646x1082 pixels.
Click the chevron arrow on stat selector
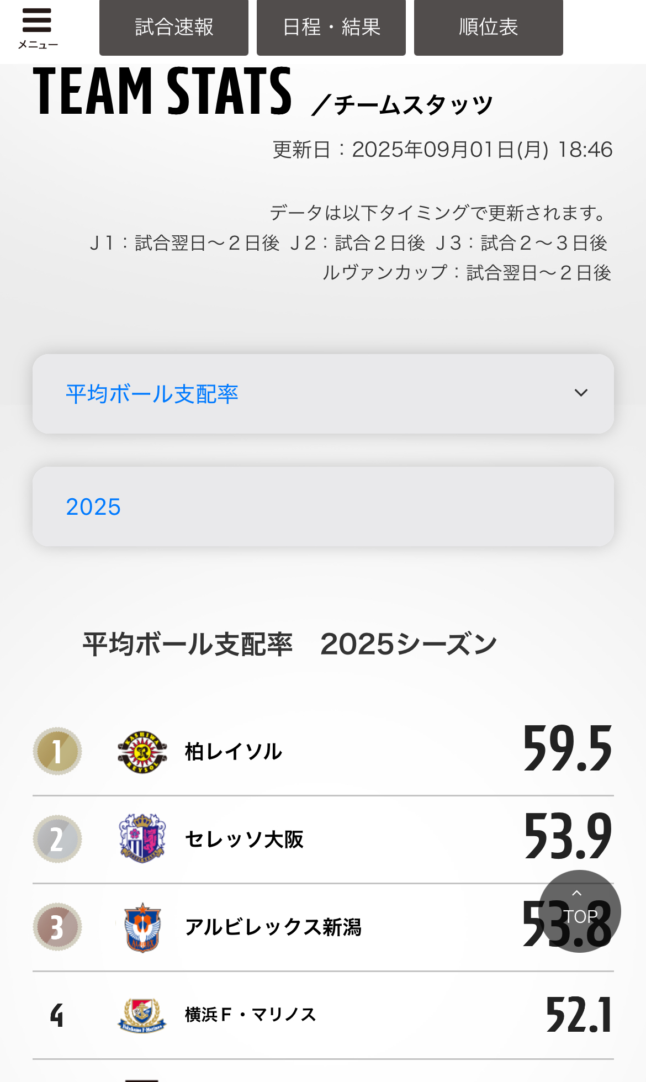pos(581,393)
